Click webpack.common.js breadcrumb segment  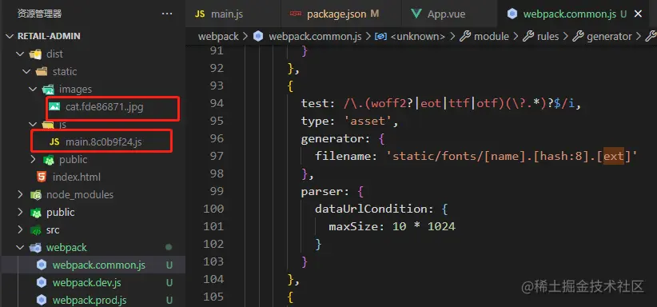pos(315,37)
